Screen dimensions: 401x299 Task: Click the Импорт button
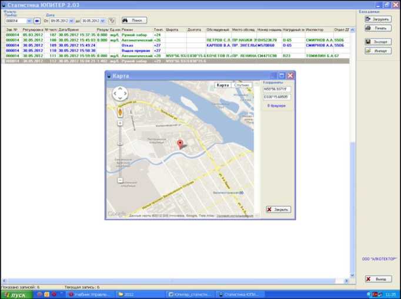click(x=378, y=51)
